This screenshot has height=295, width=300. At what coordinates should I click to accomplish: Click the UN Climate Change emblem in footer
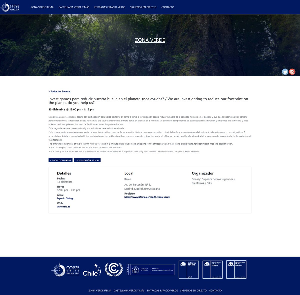click(x=114, y=270)
